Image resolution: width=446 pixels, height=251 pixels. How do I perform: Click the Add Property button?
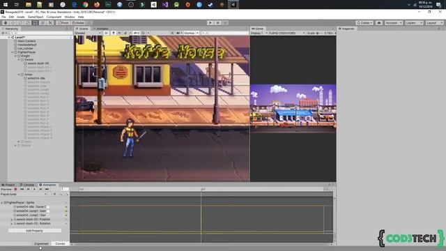click(x=34, y=231)
